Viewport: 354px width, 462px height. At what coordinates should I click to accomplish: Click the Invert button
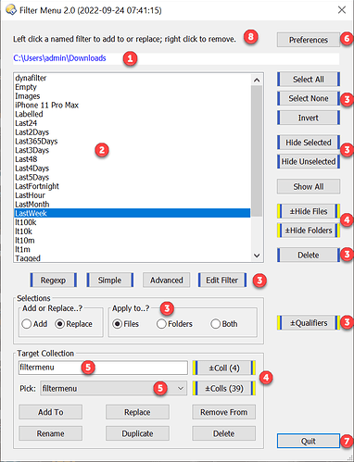click(309, 118)
